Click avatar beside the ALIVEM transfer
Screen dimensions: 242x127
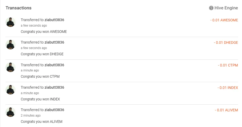10,112
